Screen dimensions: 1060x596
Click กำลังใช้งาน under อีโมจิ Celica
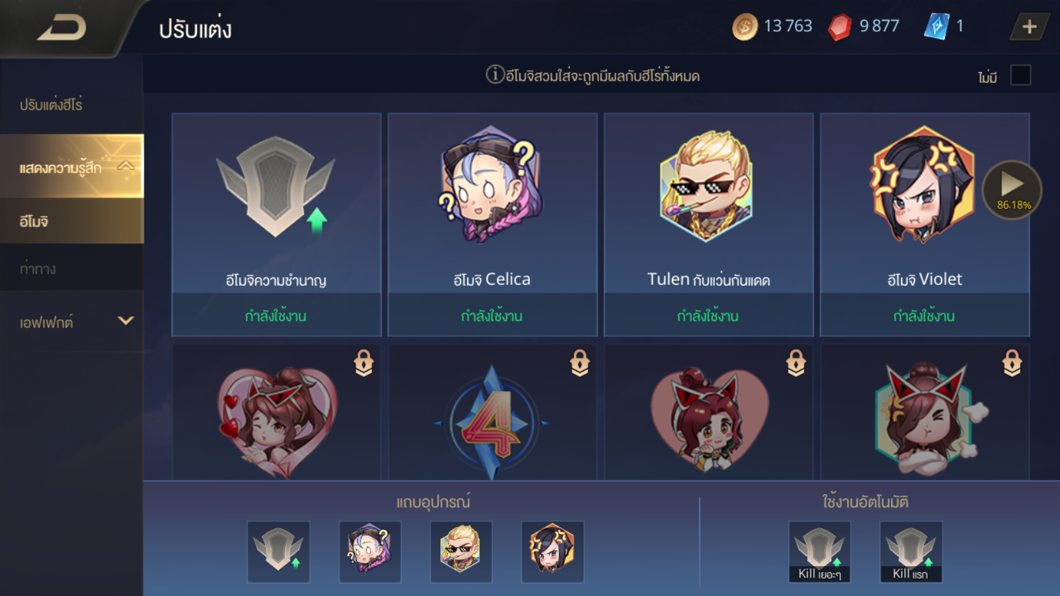point(492,315)
